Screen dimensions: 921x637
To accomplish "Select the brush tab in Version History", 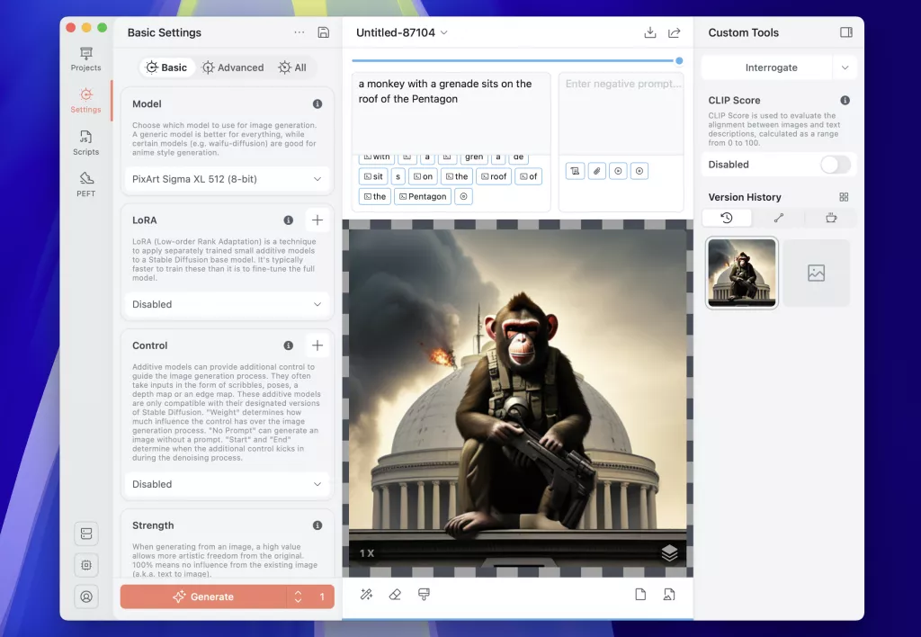I will 779,218.
